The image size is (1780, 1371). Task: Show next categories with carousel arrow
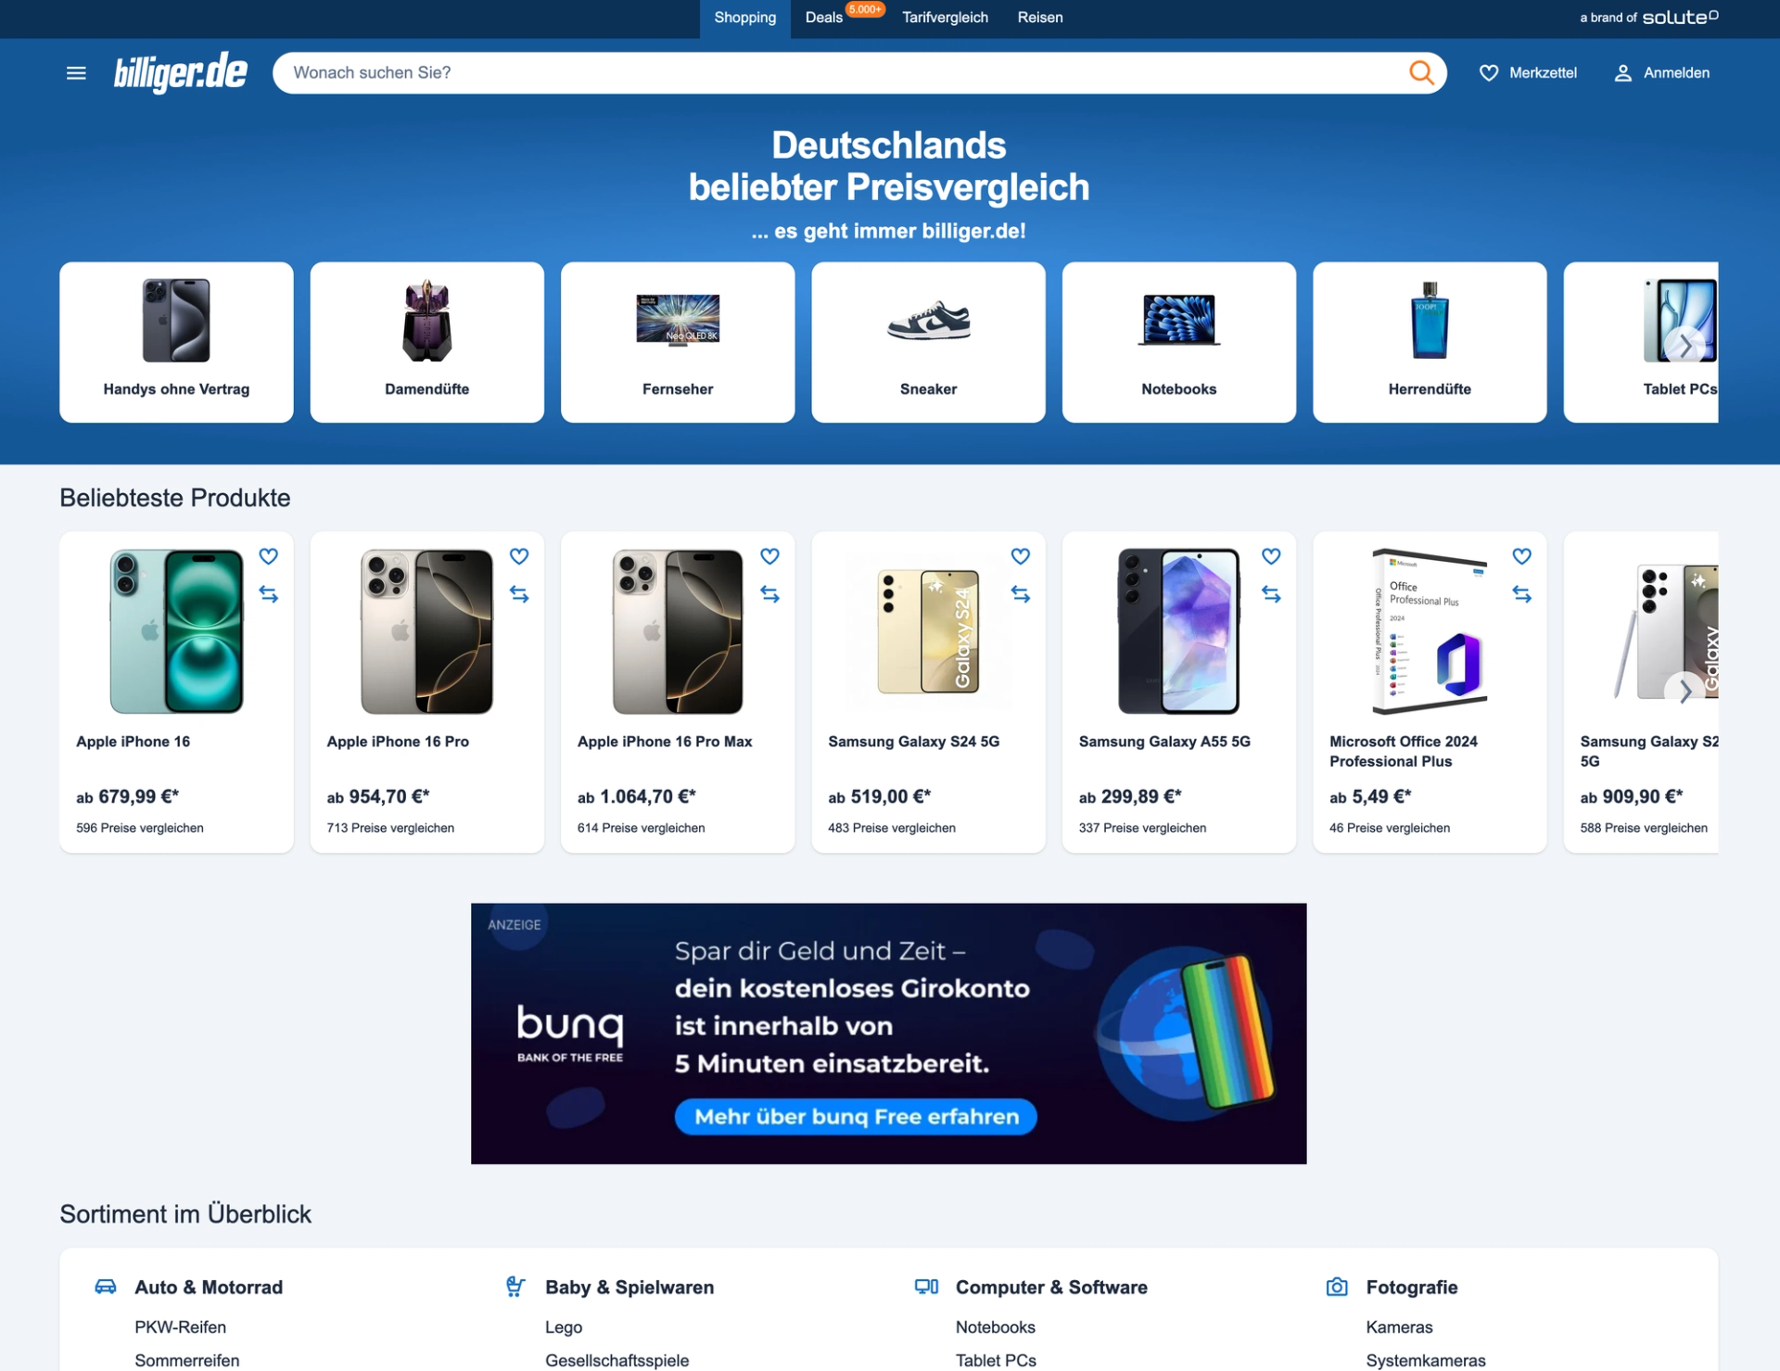(1685, 346)
